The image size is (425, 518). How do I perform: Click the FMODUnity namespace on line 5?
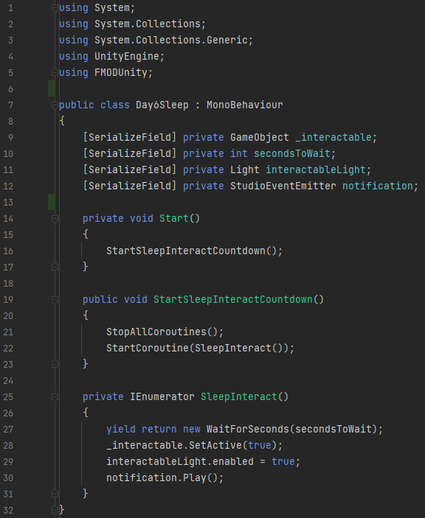pyautogui.click(x=121, y=73)
